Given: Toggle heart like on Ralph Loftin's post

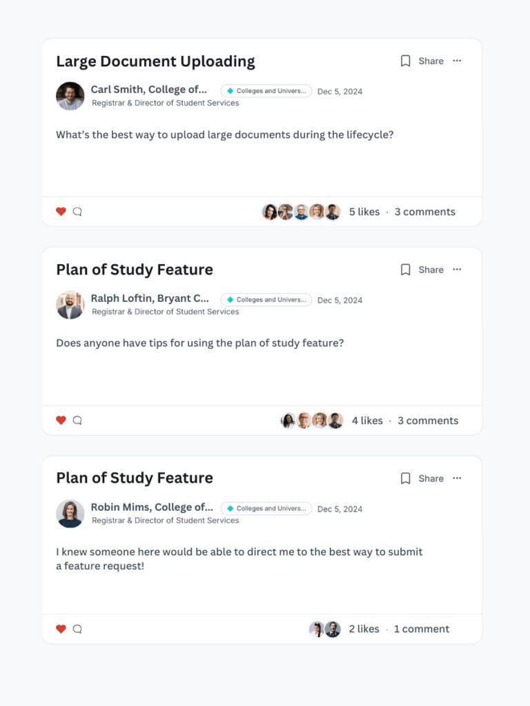Looking at the screenshot, I should [x=61, y=421].
